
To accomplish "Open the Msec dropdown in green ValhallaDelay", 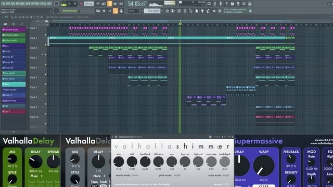I will tap(36, 176).
